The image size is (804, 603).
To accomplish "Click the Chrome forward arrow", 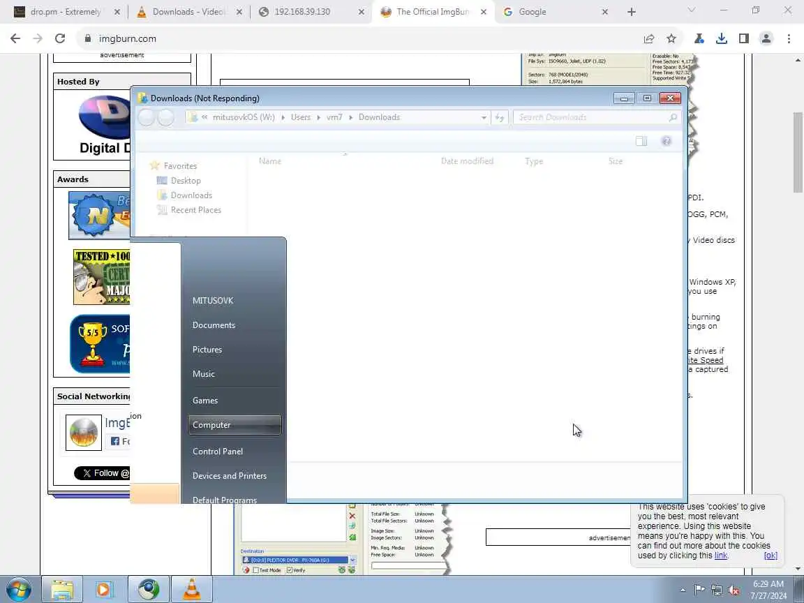I will pos(38,38).
